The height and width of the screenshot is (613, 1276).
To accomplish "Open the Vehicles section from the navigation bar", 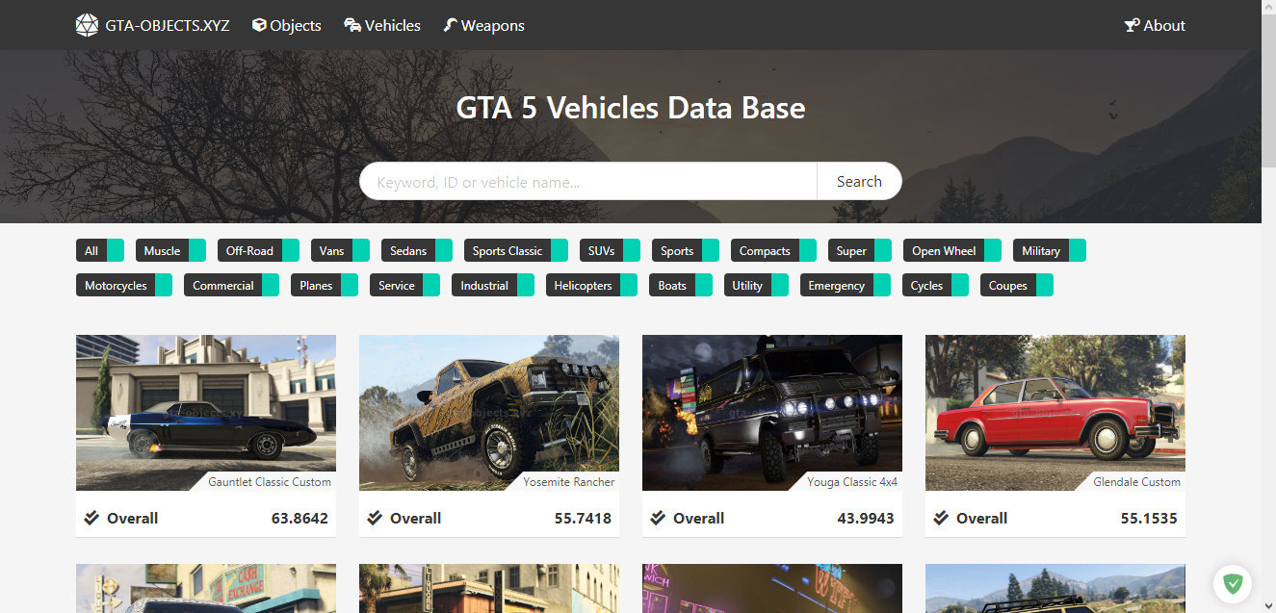I will click(382, 25).
